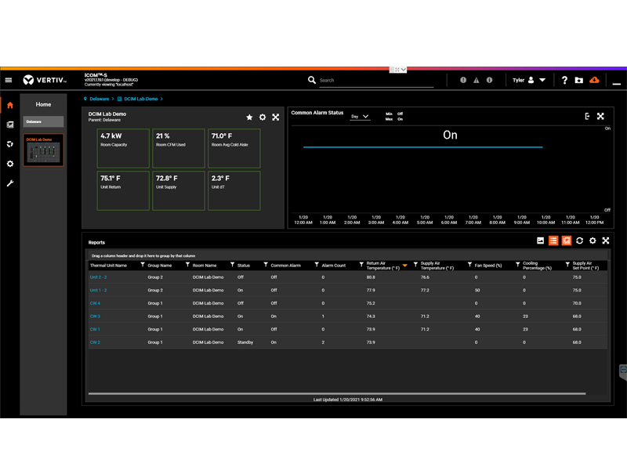Image resolution: width=627 pixels, height=470 pixels.
Task: Refresh the Reports panel data
Action: pos(580,240)
